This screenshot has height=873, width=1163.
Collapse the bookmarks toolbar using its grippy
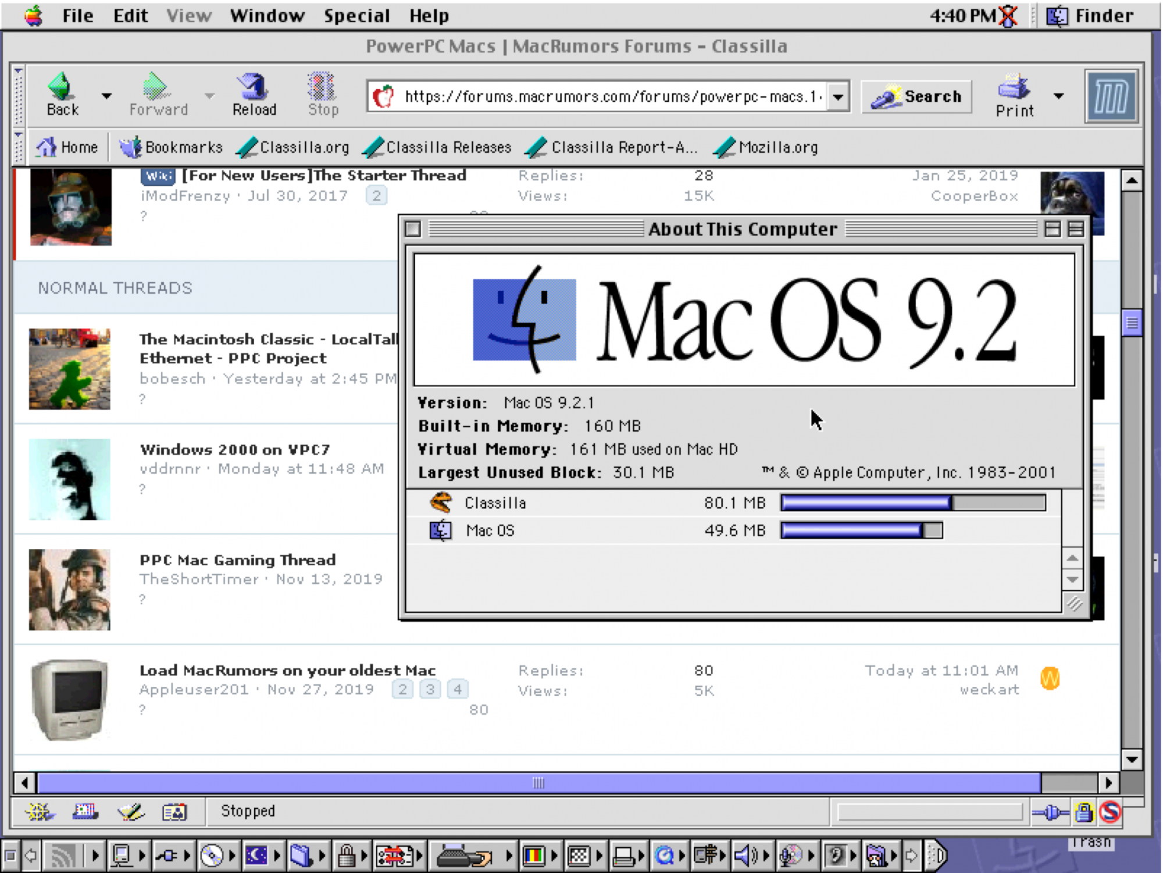tap(19, 147)
